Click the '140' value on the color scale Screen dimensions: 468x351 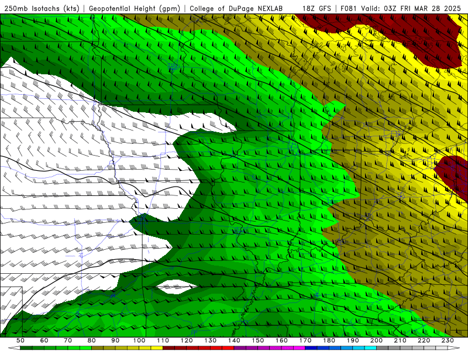click(x=235, y=340)
